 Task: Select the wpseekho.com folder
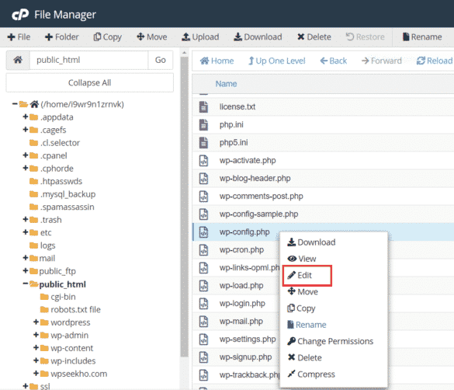coord(74,374)
